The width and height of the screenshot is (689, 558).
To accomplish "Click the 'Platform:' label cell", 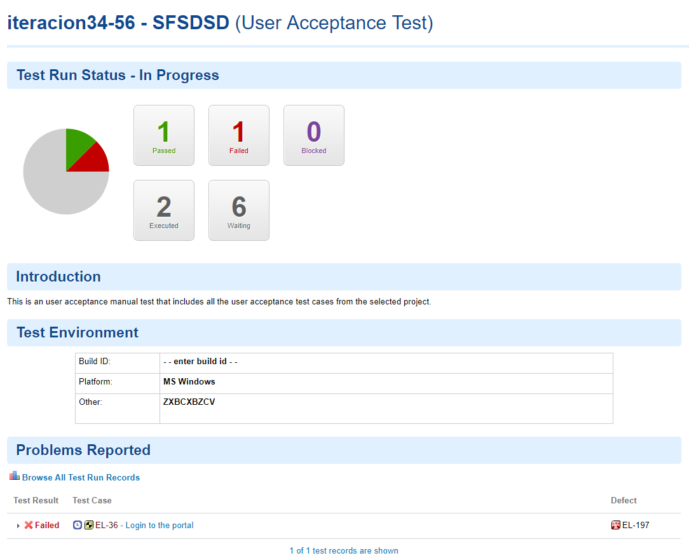I will pyautogui.click(x=118, y=383).
